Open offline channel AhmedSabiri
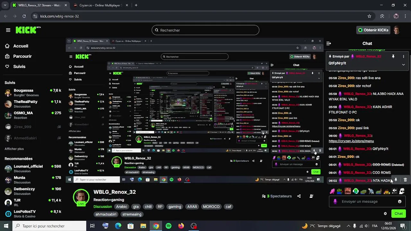This screenshot has width=411, height=231. click(x=33, y=138)
